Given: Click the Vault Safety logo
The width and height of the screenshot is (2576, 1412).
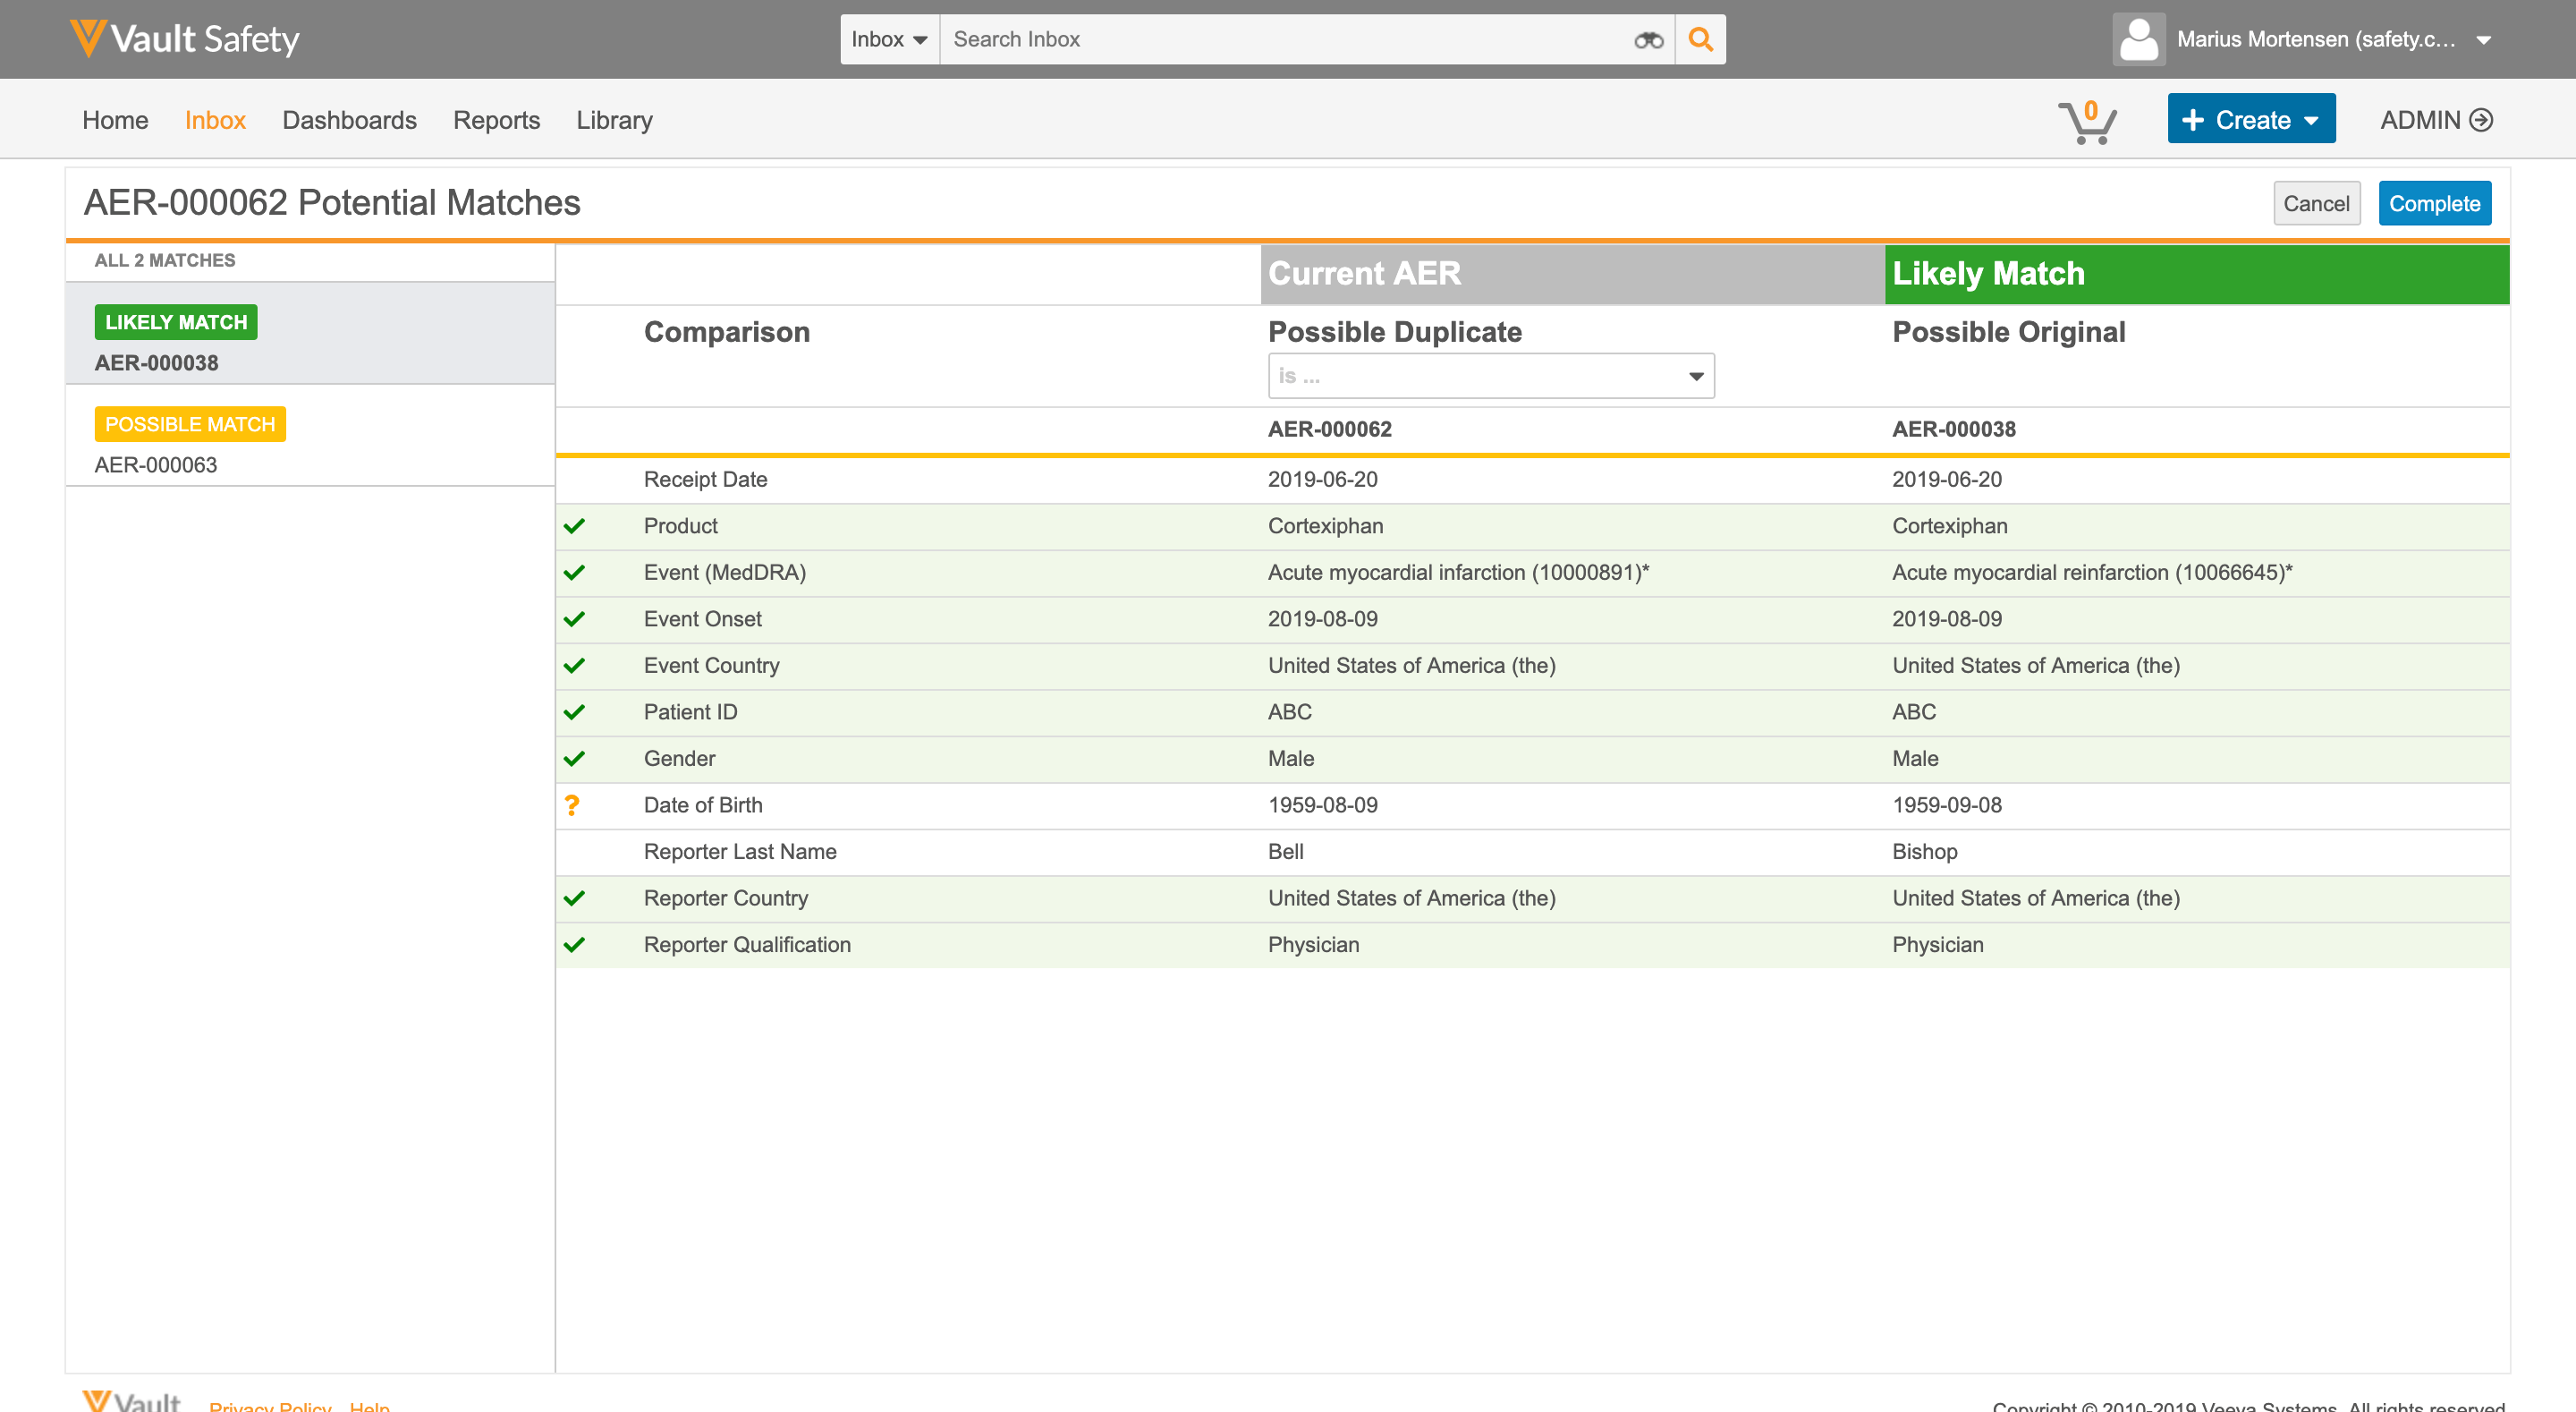Looking at the screenshot, I should (185, 39).
